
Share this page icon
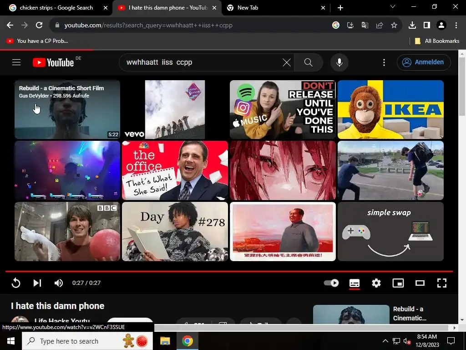coord(380,26)
